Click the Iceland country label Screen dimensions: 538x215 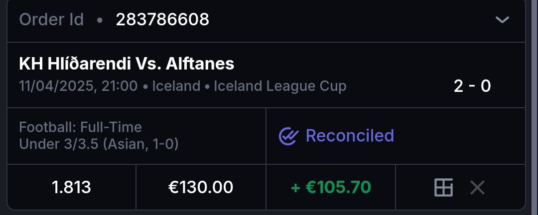(176, 86)
